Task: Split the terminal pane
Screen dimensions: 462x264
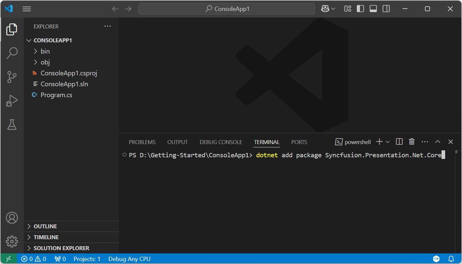Action: tap(399, 142)
